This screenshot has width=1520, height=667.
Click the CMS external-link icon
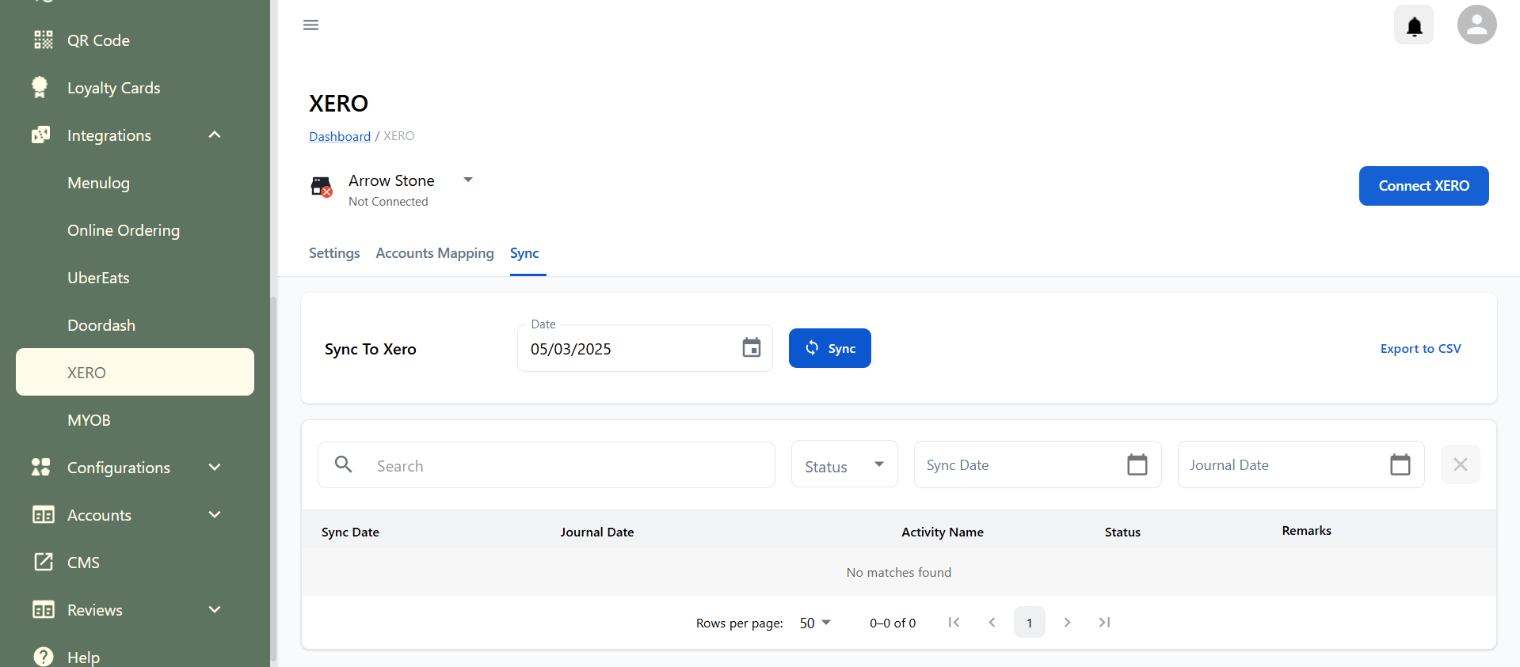[43, 562]
